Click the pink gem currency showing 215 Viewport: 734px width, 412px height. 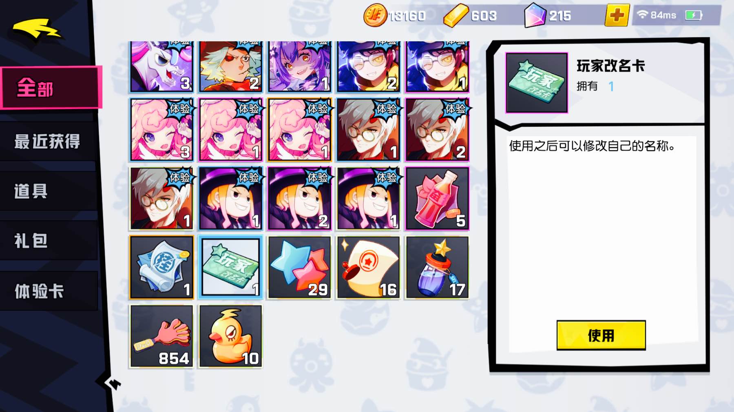tap(535, 15)
